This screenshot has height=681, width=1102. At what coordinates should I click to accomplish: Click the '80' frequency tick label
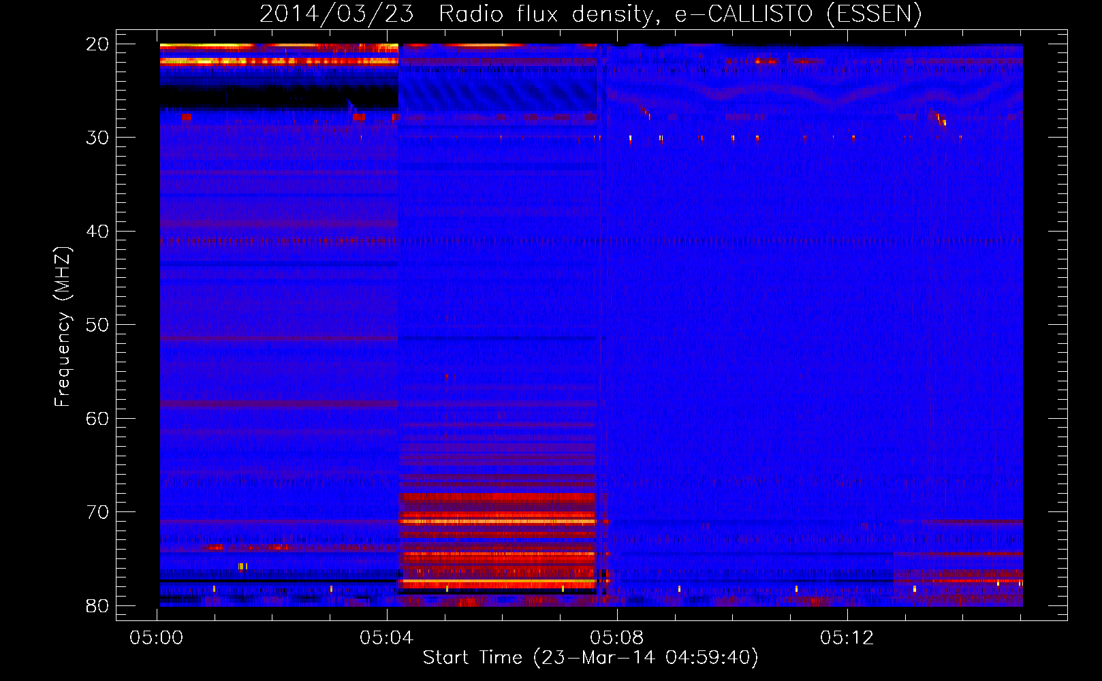[97, 606]
